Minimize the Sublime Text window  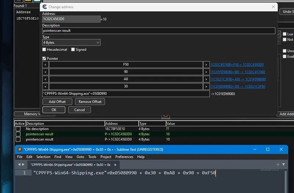pyautogui.click(x=255, y=149)
